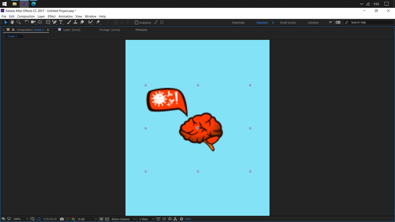Select the Rectangle shape tool
395x222 pixels.
[48, 23]
